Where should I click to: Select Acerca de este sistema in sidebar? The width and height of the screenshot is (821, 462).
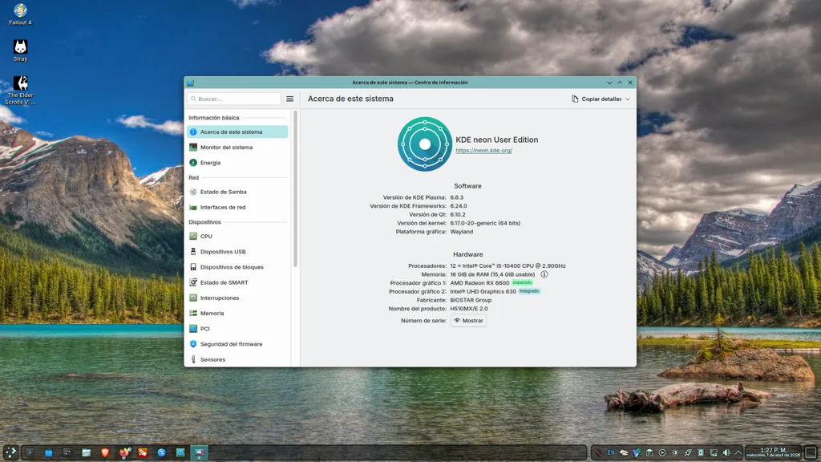237,132
